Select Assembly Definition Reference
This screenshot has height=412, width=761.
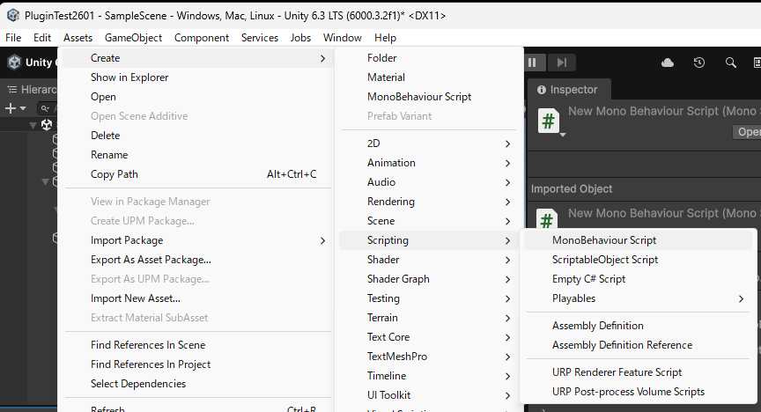622,345
